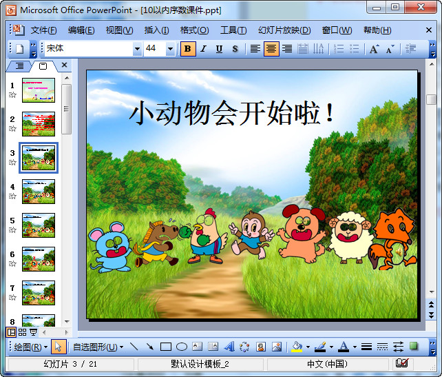Align text right

[x=287, y=49]
